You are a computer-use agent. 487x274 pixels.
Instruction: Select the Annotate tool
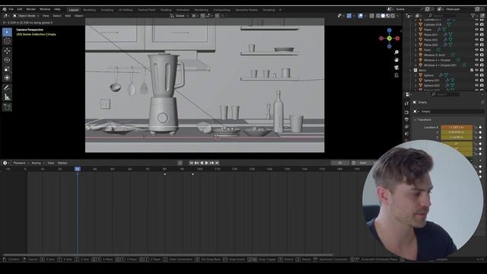(7, 88)
